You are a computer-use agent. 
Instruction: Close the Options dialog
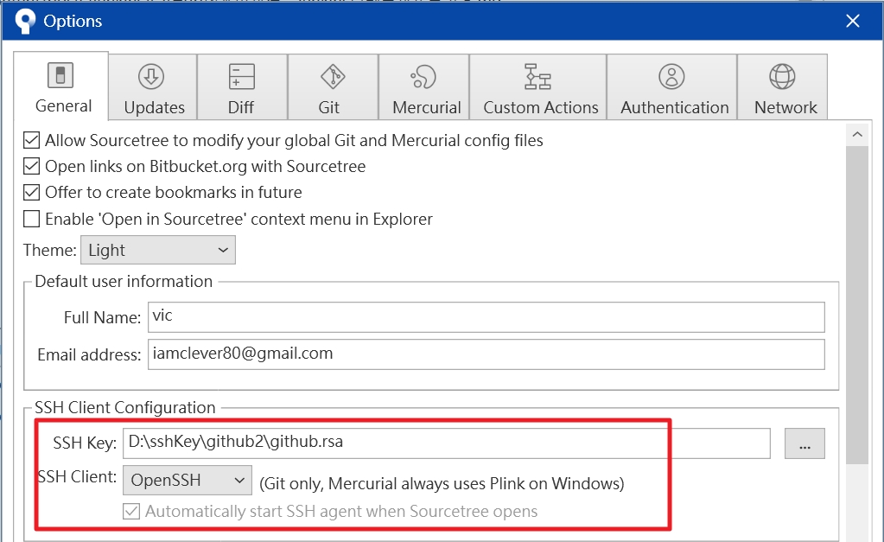pos(853,21)
